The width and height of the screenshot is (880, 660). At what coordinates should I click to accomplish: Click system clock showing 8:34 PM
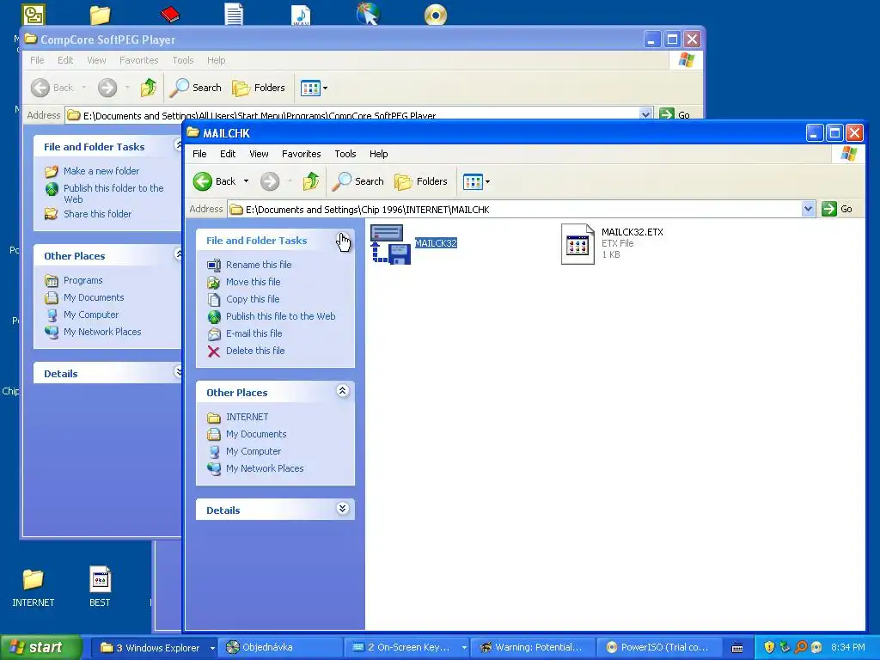point(848,648)
